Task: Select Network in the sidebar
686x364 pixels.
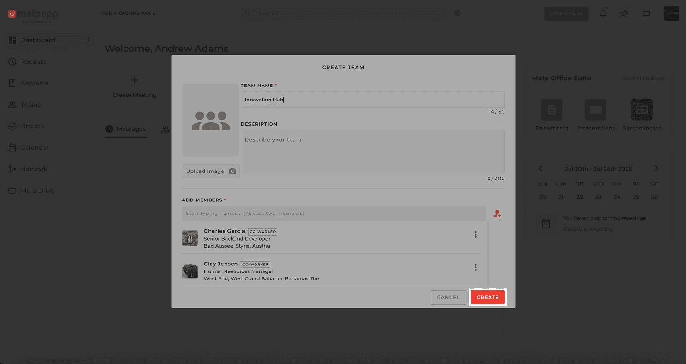Action: [x=34, y=169]
